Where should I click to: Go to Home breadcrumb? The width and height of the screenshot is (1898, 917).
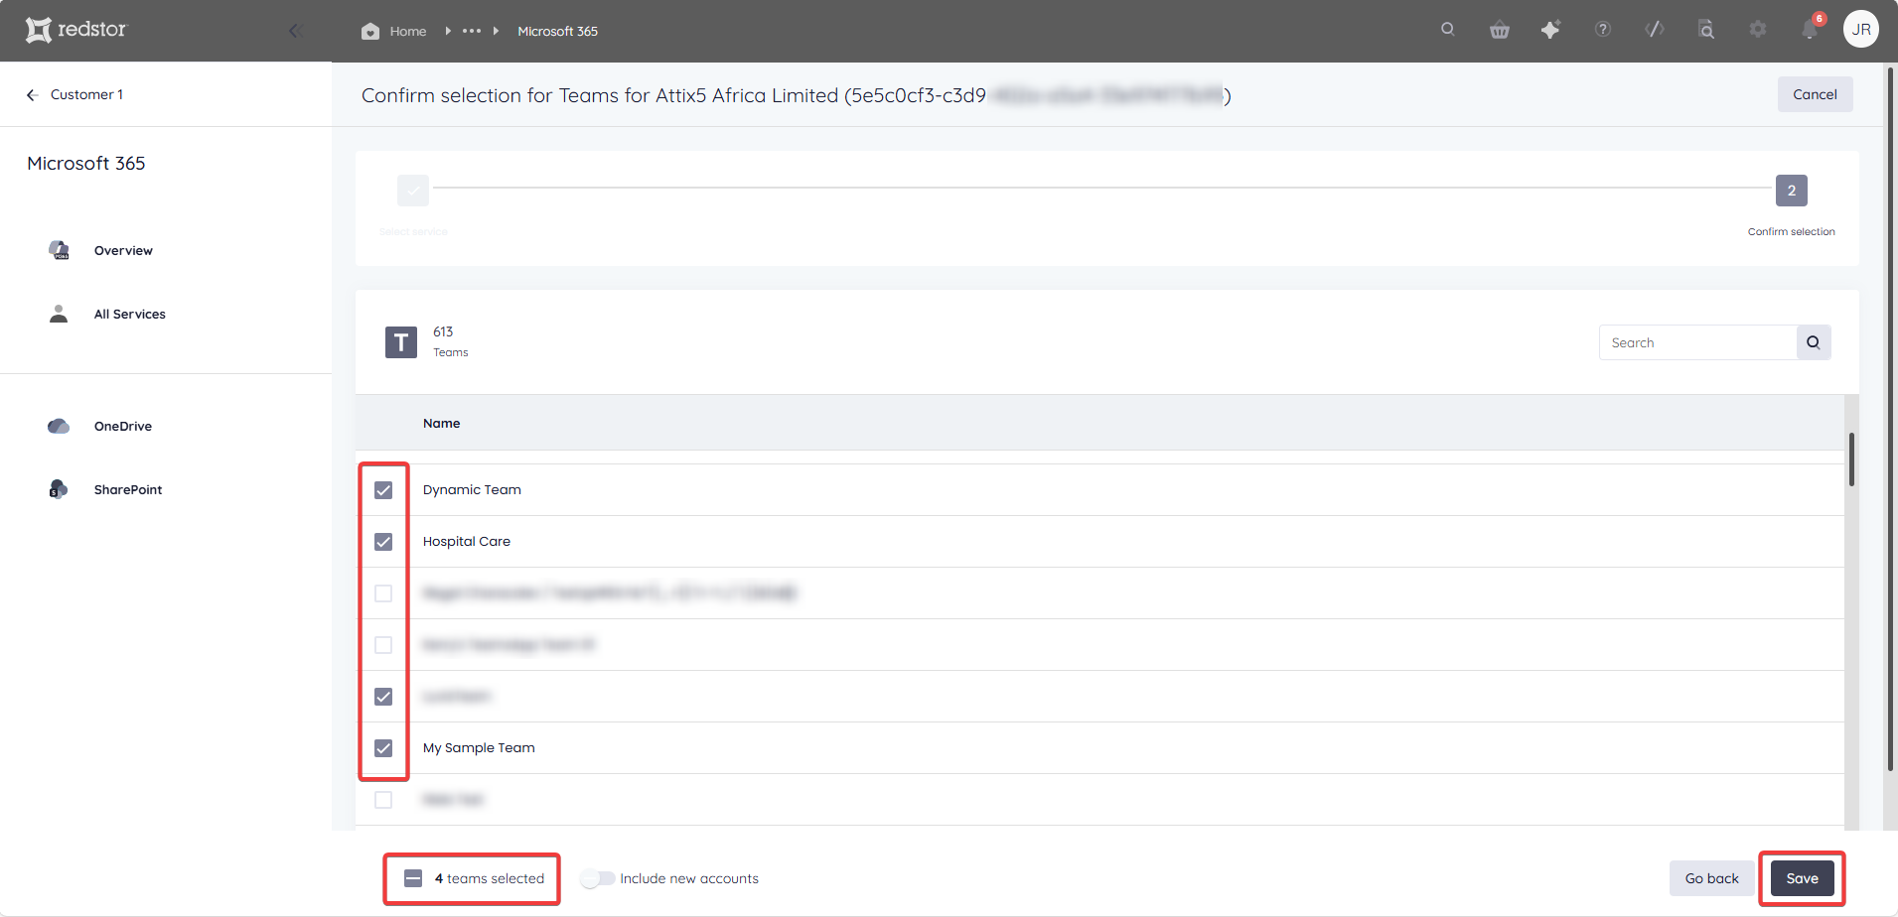click(x=394, y=31)
